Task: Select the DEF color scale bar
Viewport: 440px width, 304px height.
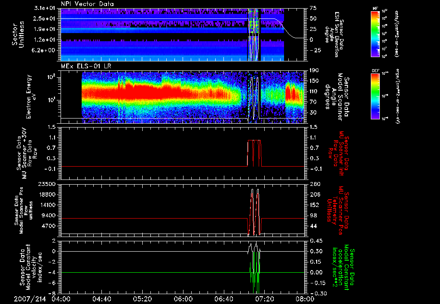Action: pyautogui.click(x=376, y=96)
